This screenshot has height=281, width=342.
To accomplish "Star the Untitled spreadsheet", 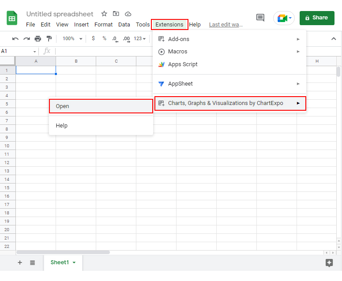I will 104,14.
